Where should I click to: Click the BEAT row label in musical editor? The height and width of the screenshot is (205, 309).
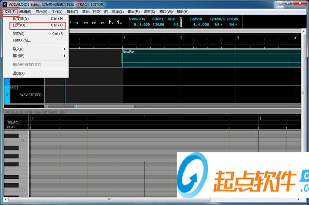click(11, 127)
